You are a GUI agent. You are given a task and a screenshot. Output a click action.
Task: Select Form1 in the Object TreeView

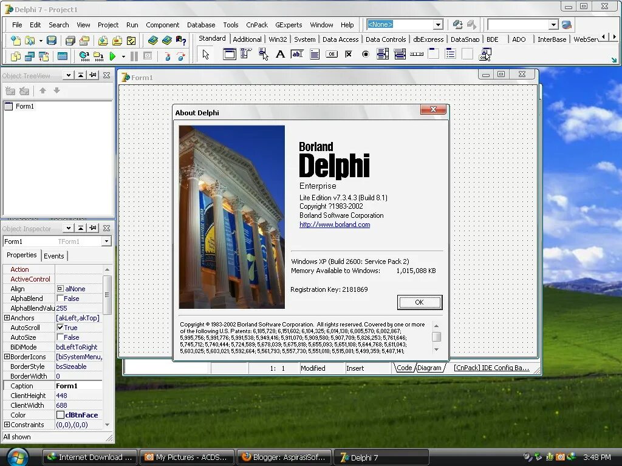(x=24, y=106)
